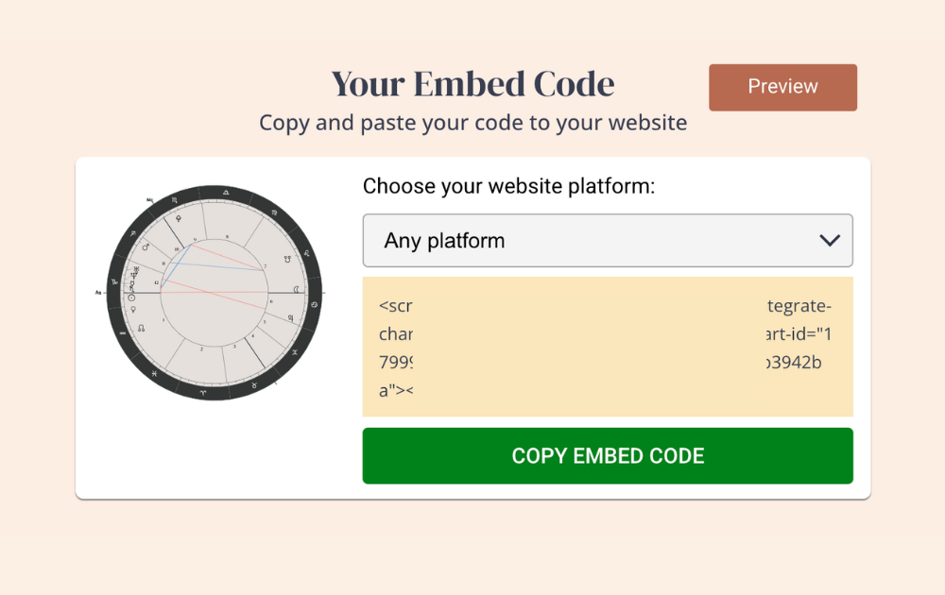Expand platform list via chevron arrow

(830, 240)
